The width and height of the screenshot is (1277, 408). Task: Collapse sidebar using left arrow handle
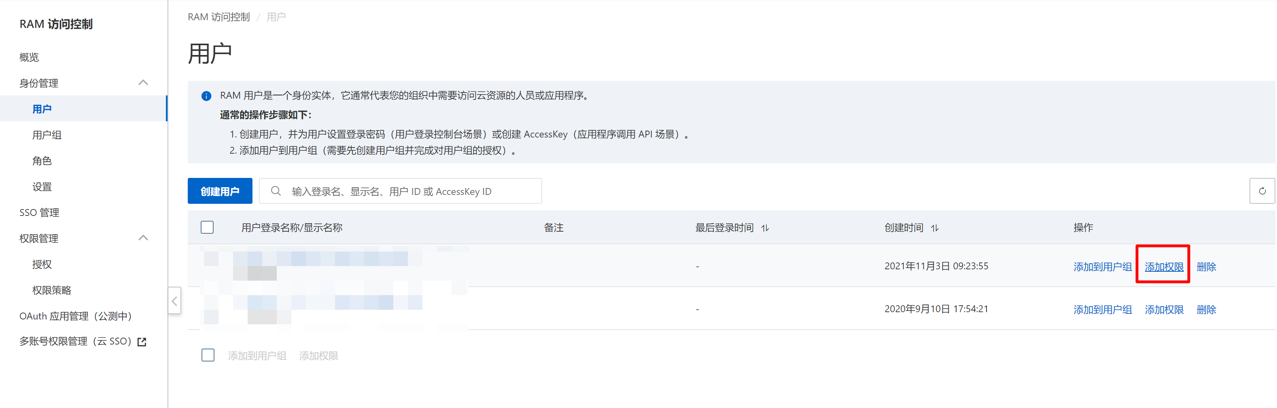[174, 300]
